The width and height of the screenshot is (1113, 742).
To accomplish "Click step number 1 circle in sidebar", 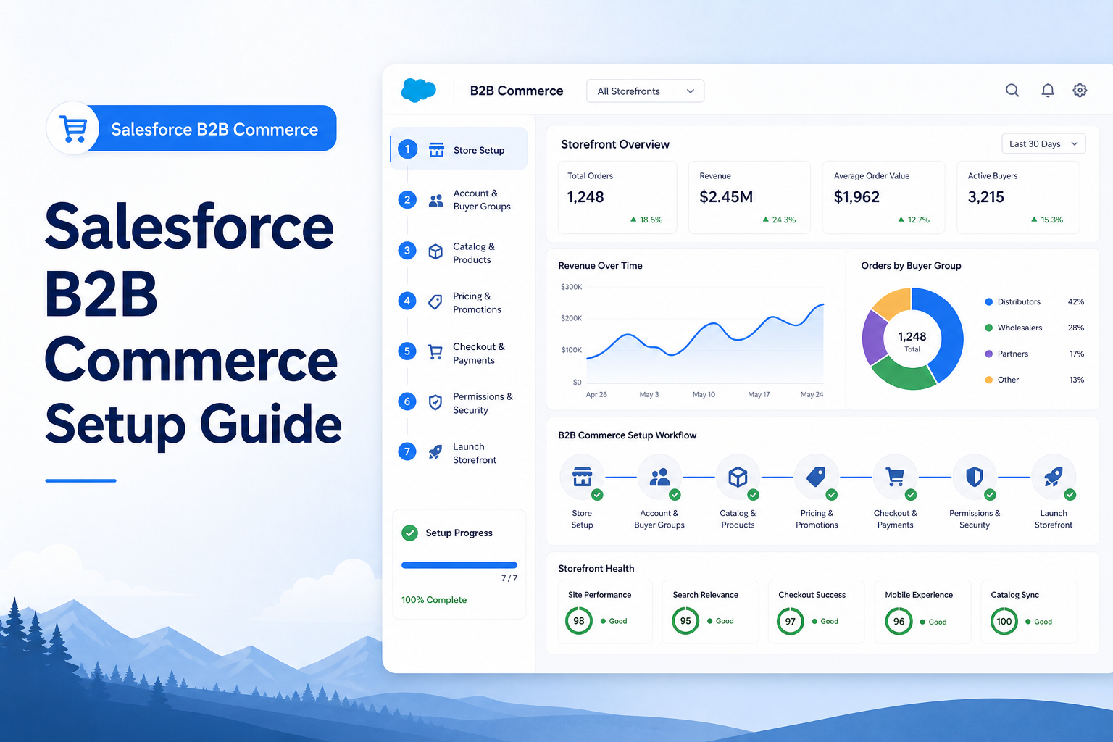I will click(407, 149).
